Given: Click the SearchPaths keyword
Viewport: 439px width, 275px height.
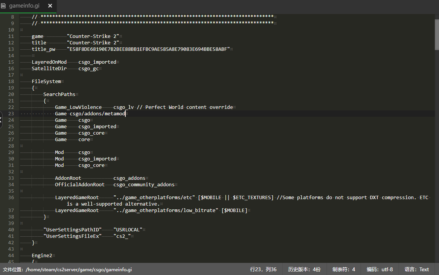Looking at the screenshot, I should (x=59, y=94).
